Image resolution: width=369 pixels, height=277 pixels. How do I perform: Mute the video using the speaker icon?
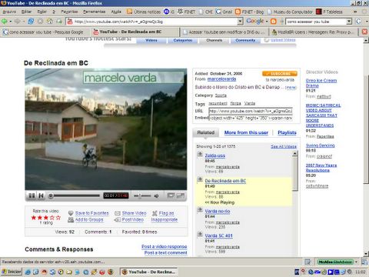coord(156,196)
